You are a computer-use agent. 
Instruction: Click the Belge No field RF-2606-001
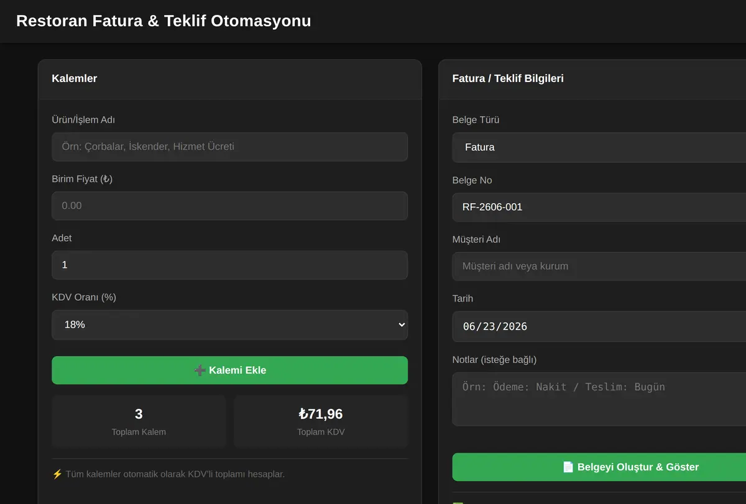(599, 207)
